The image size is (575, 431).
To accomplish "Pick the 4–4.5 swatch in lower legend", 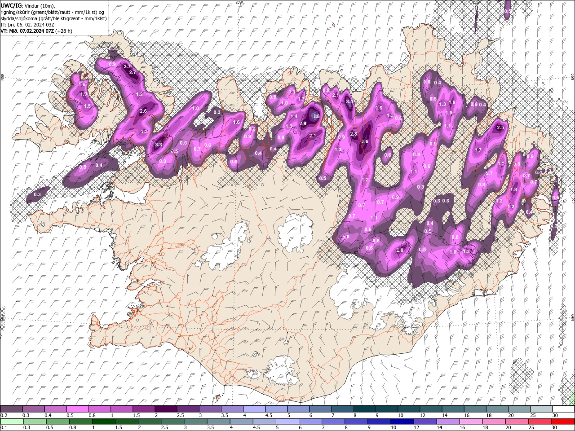I will 242,422.
